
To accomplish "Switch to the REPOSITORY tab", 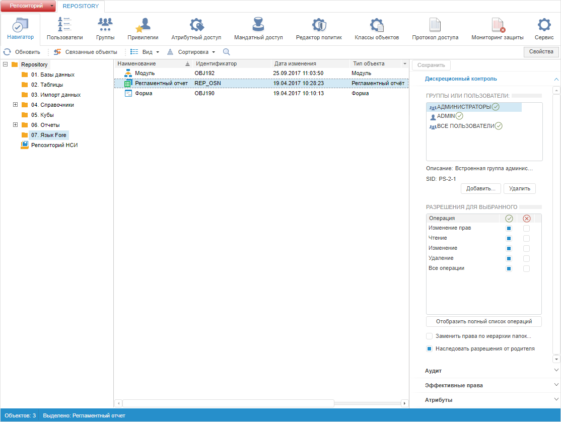I will coord(81,6).
